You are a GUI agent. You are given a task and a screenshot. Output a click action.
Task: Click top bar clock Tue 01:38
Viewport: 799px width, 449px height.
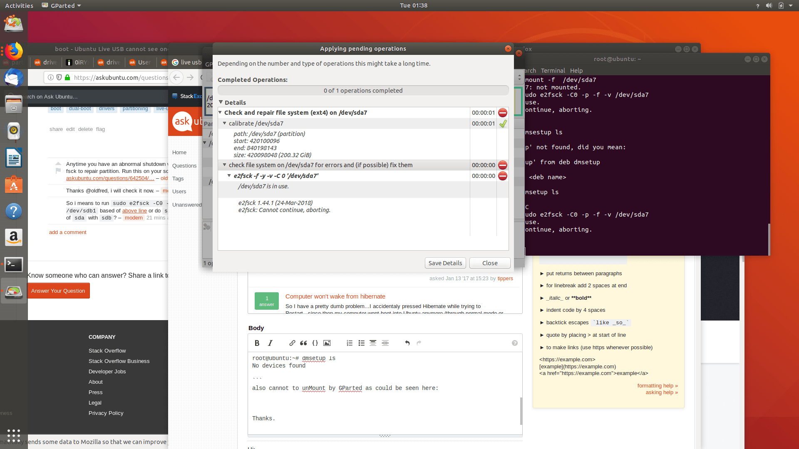click(x=413, y=5)
